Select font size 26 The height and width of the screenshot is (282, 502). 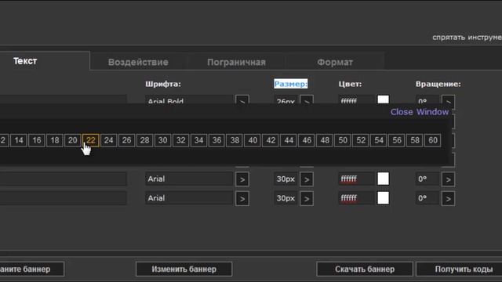click(127, 140)
